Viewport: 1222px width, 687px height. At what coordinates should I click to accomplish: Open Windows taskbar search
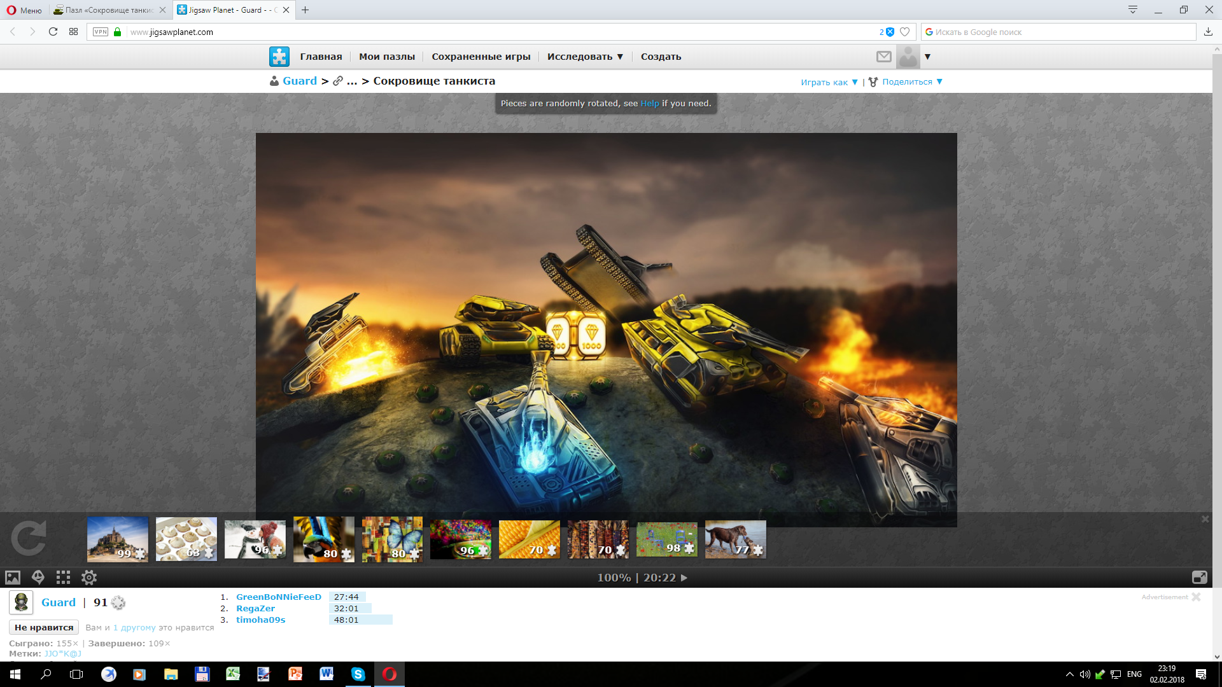[46, 674]
